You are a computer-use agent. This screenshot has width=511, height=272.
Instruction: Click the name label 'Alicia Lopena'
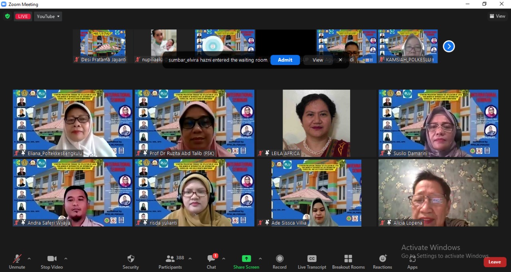click(408, 223)
